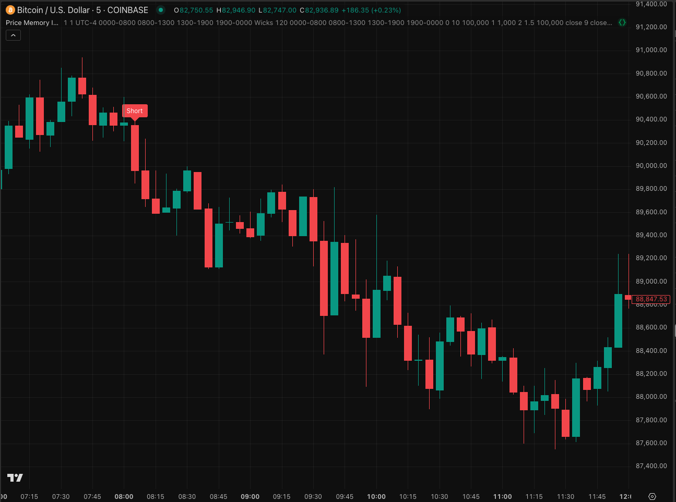This screenshot has height=502, width=676.
Task: Click time axis label 07:15
Action: tap(29, 496)
